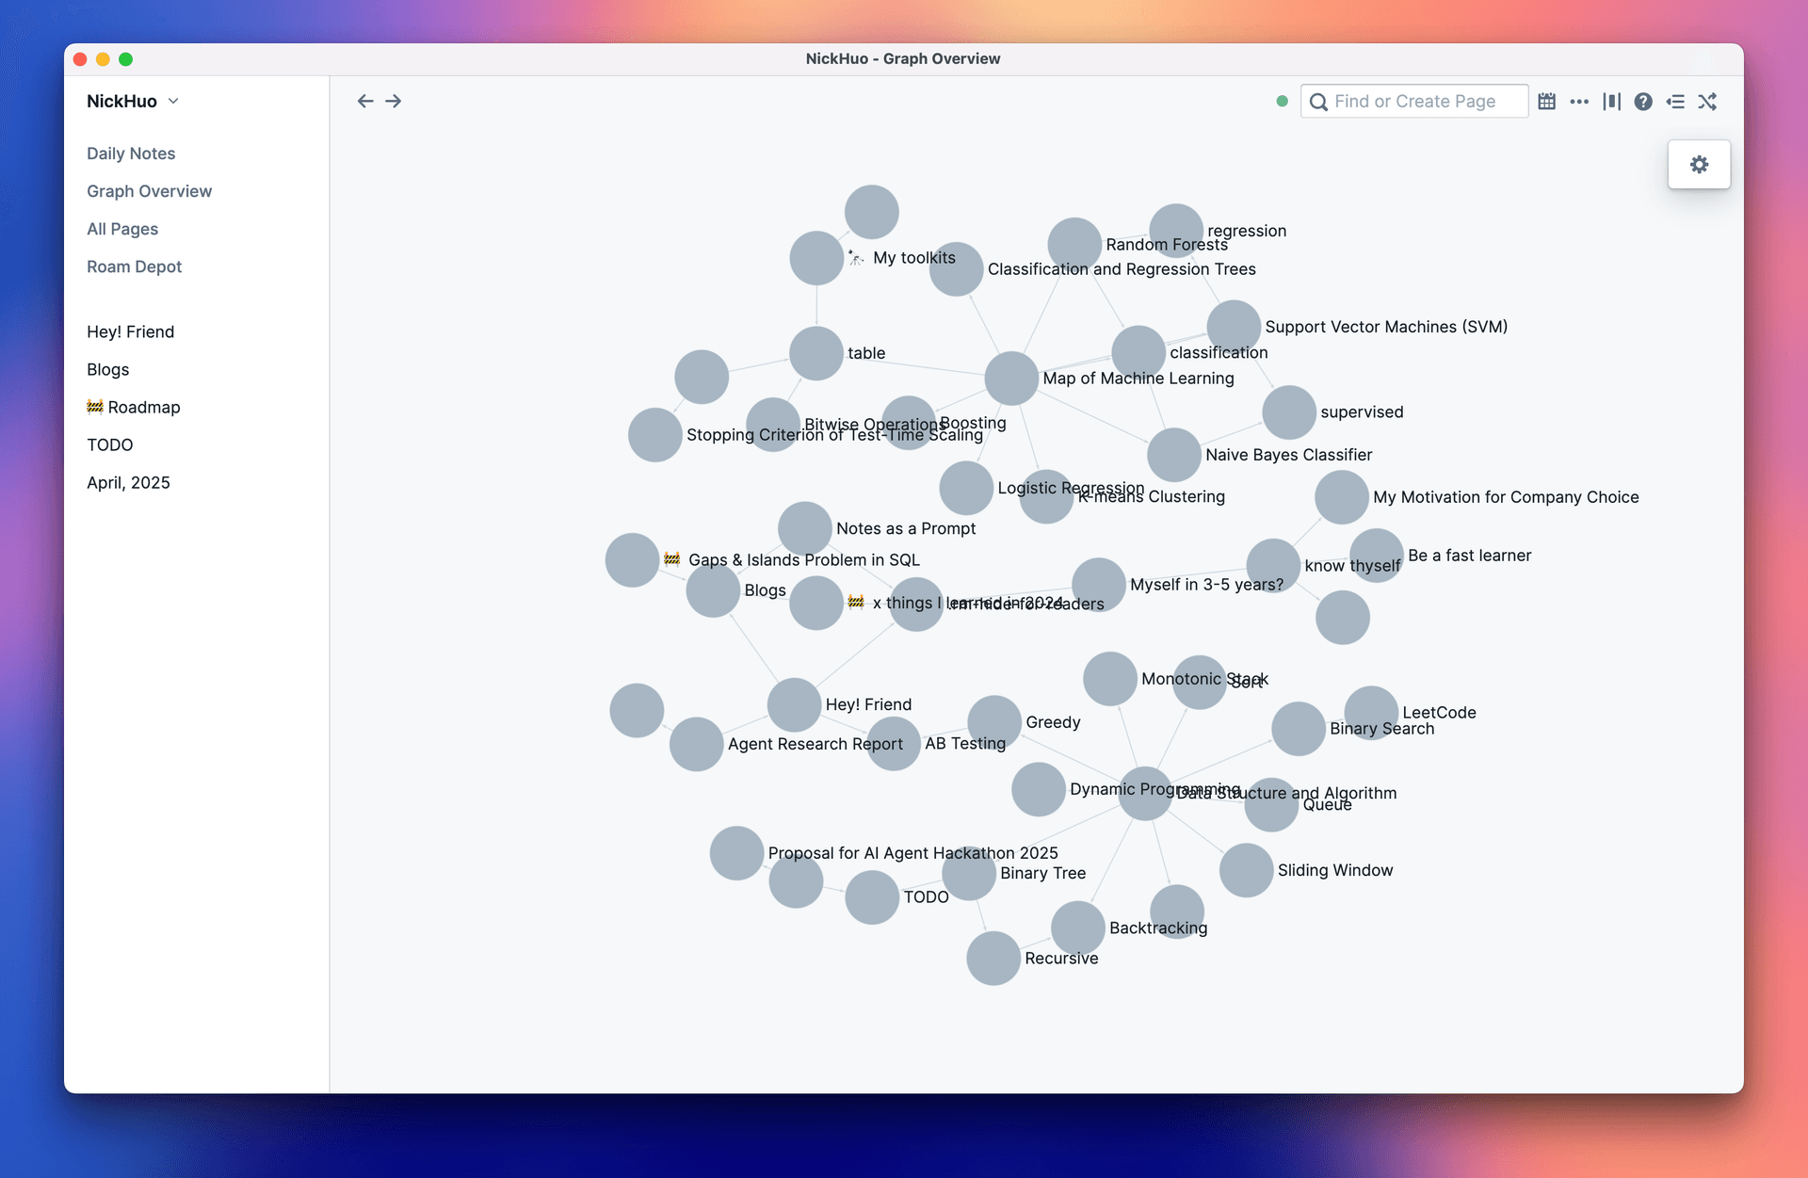
Task: Click the three-dots more options icon
Action: 1579,101
